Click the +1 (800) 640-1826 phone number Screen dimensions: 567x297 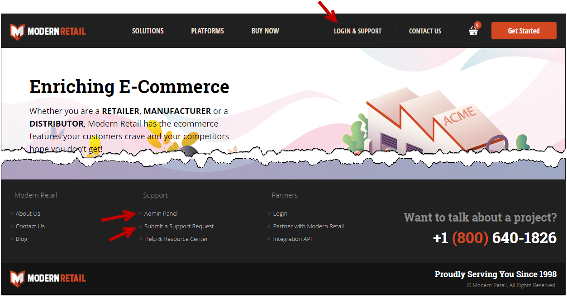[x=495, y=238]
